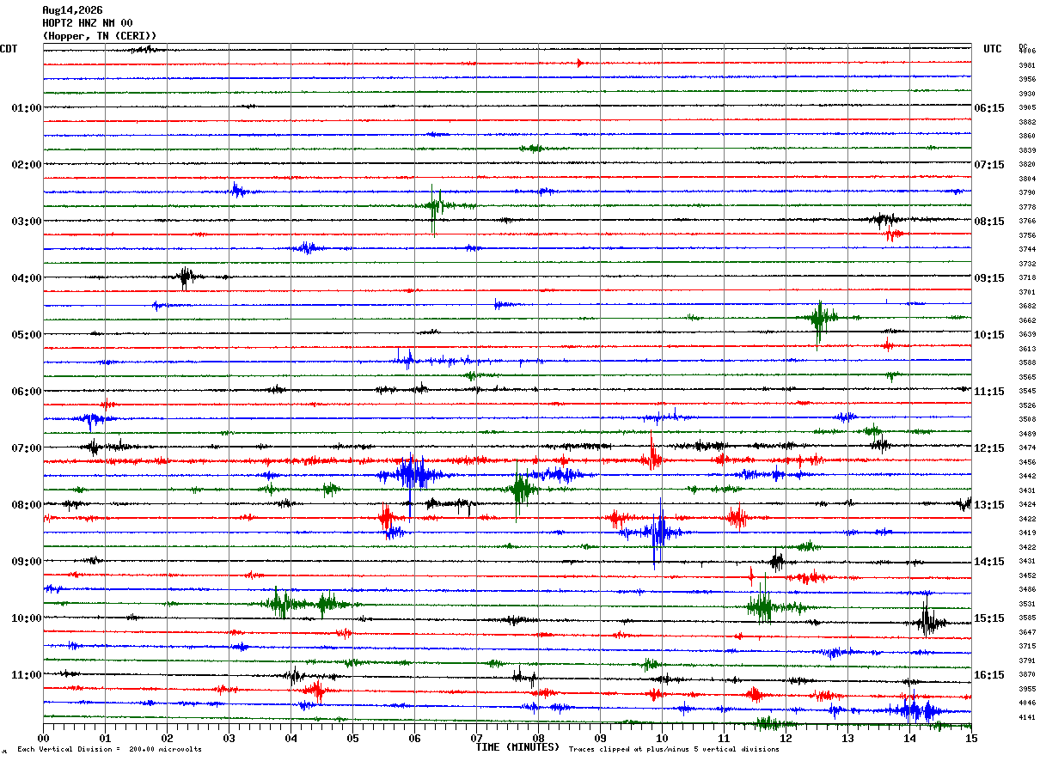Click minute '10' on the time axis
Viewport: 1040px width, 761px height.
(x=662, y=738)
